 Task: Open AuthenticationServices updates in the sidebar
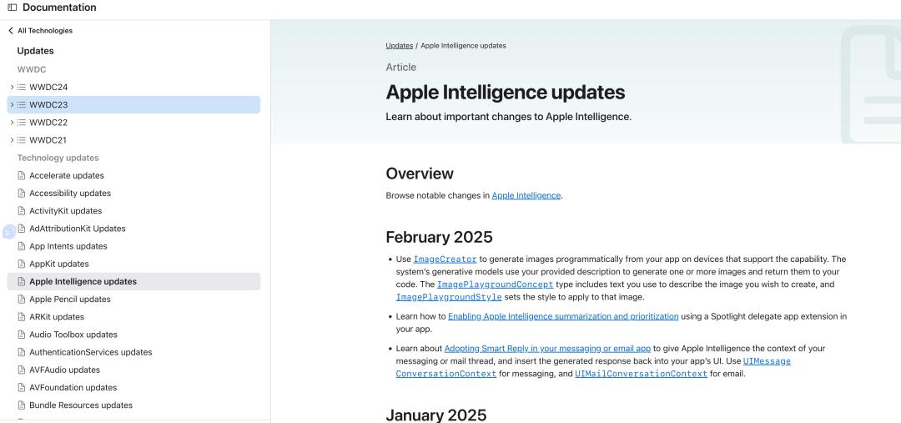click(x=90, y=353)
